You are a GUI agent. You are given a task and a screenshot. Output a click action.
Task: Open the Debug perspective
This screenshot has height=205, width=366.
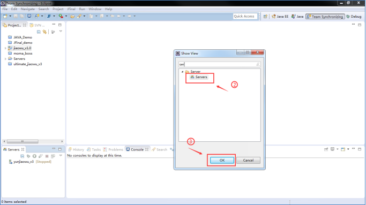[354, 17]
